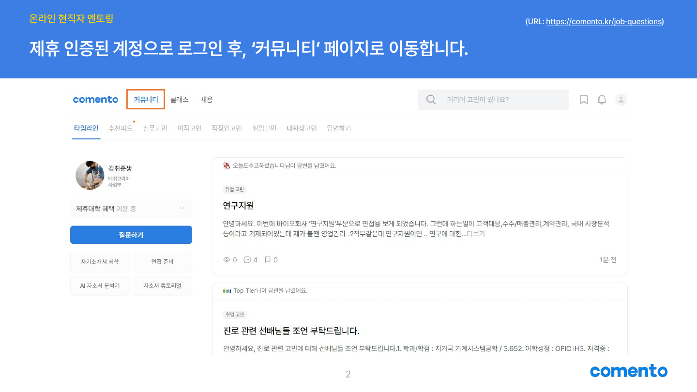Open the notifications bell icon

(x=602, y=100)
